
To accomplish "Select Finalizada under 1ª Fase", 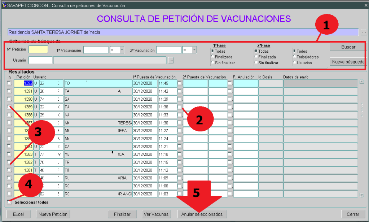I will point(212,57).
